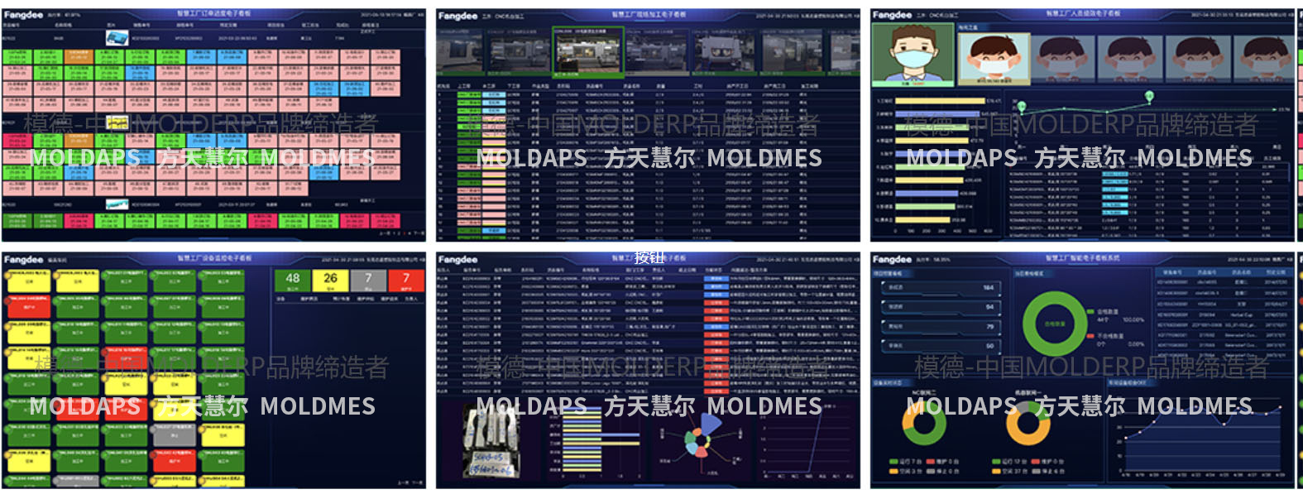
Task: Click the 按钮 label above the center dashboard
Action: click(x=649, y=257)
